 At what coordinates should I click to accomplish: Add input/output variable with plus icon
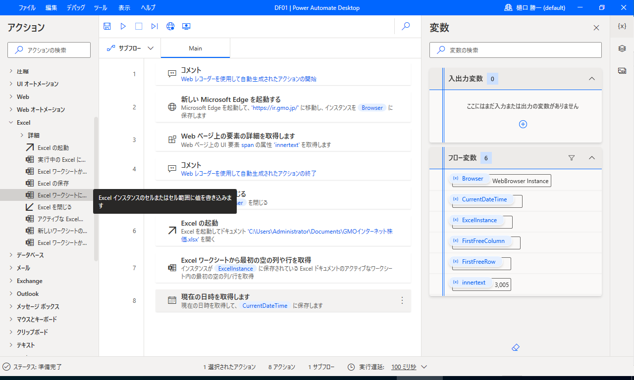523,124
